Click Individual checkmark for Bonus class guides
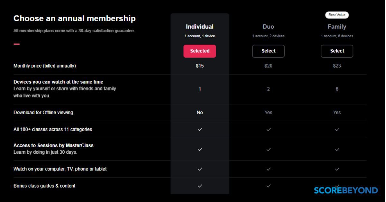The height and width of the screenshot is (202, 386). tap(200, 186)
